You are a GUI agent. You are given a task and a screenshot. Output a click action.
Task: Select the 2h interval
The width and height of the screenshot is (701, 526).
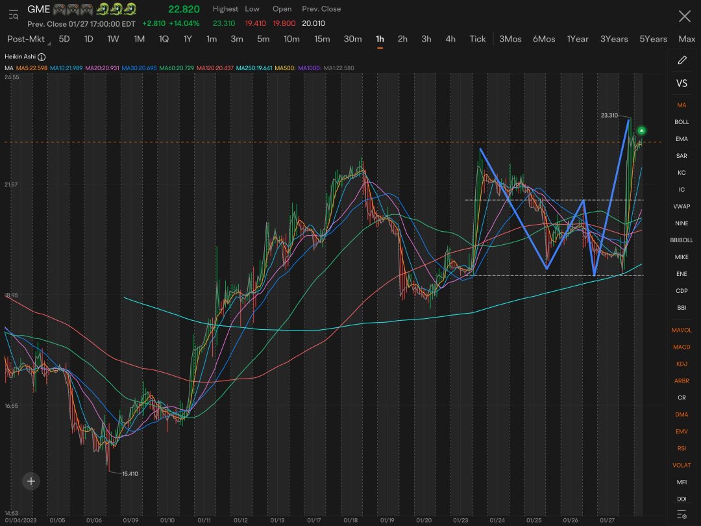(x=403, y=39)
